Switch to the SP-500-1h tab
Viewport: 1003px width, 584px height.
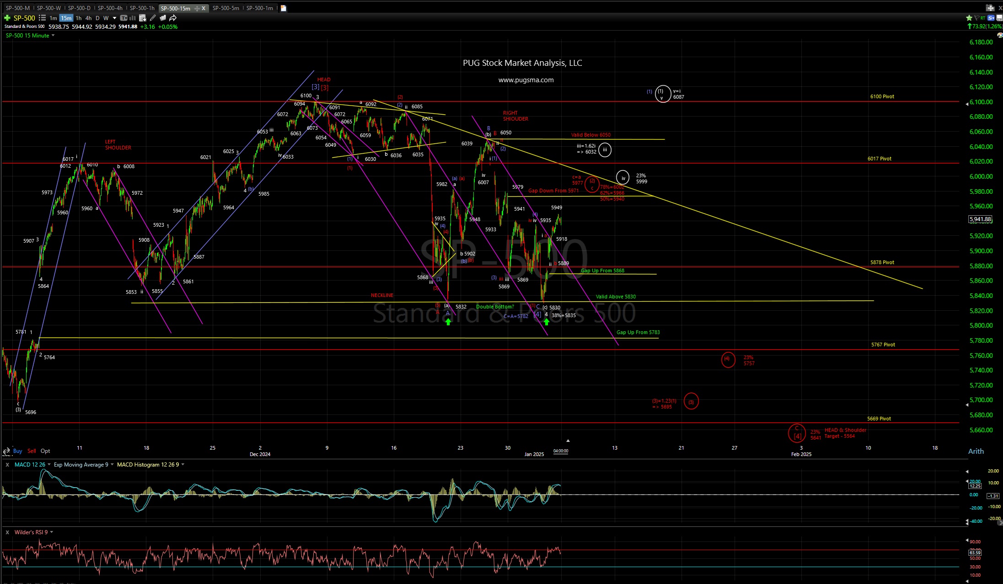coord(142,8)
